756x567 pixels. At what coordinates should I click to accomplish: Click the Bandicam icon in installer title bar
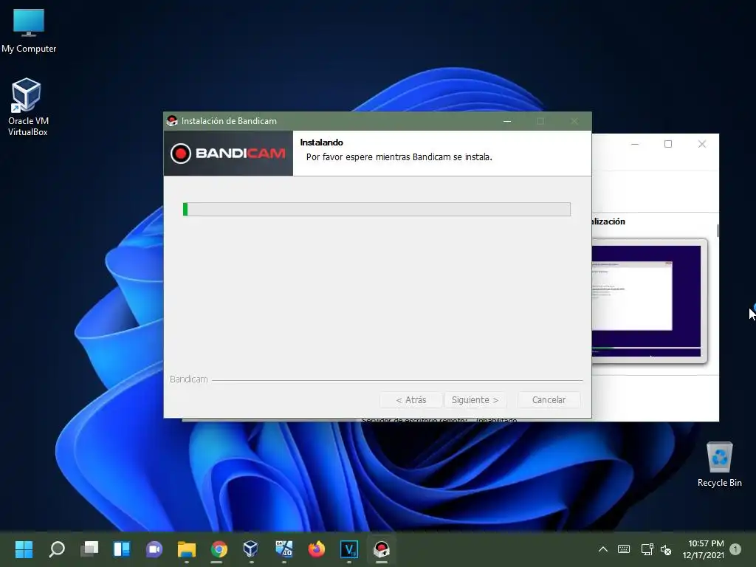[x=172, y=121]
